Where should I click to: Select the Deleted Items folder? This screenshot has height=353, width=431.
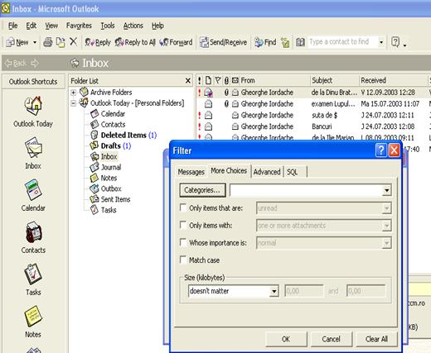pyautogui.click(x=123, y=135)
